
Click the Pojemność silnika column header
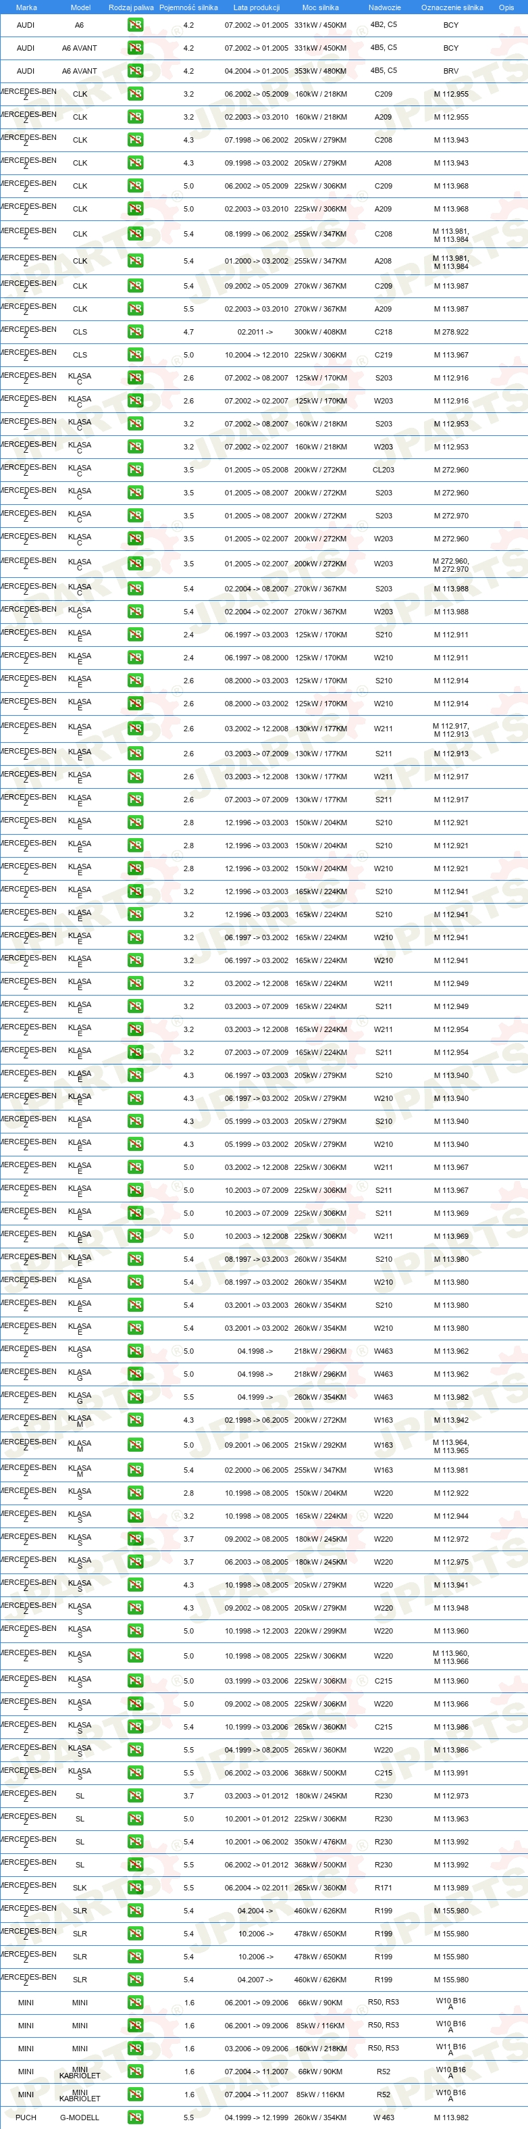pos(189,7)
